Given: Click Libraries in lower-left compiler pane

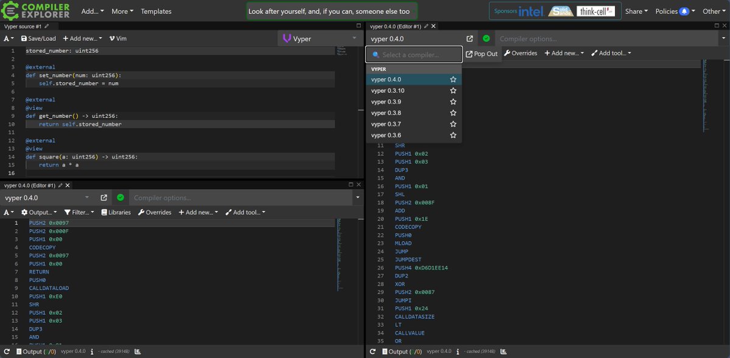Looking at the screenshot, I should tap(116, 212).
